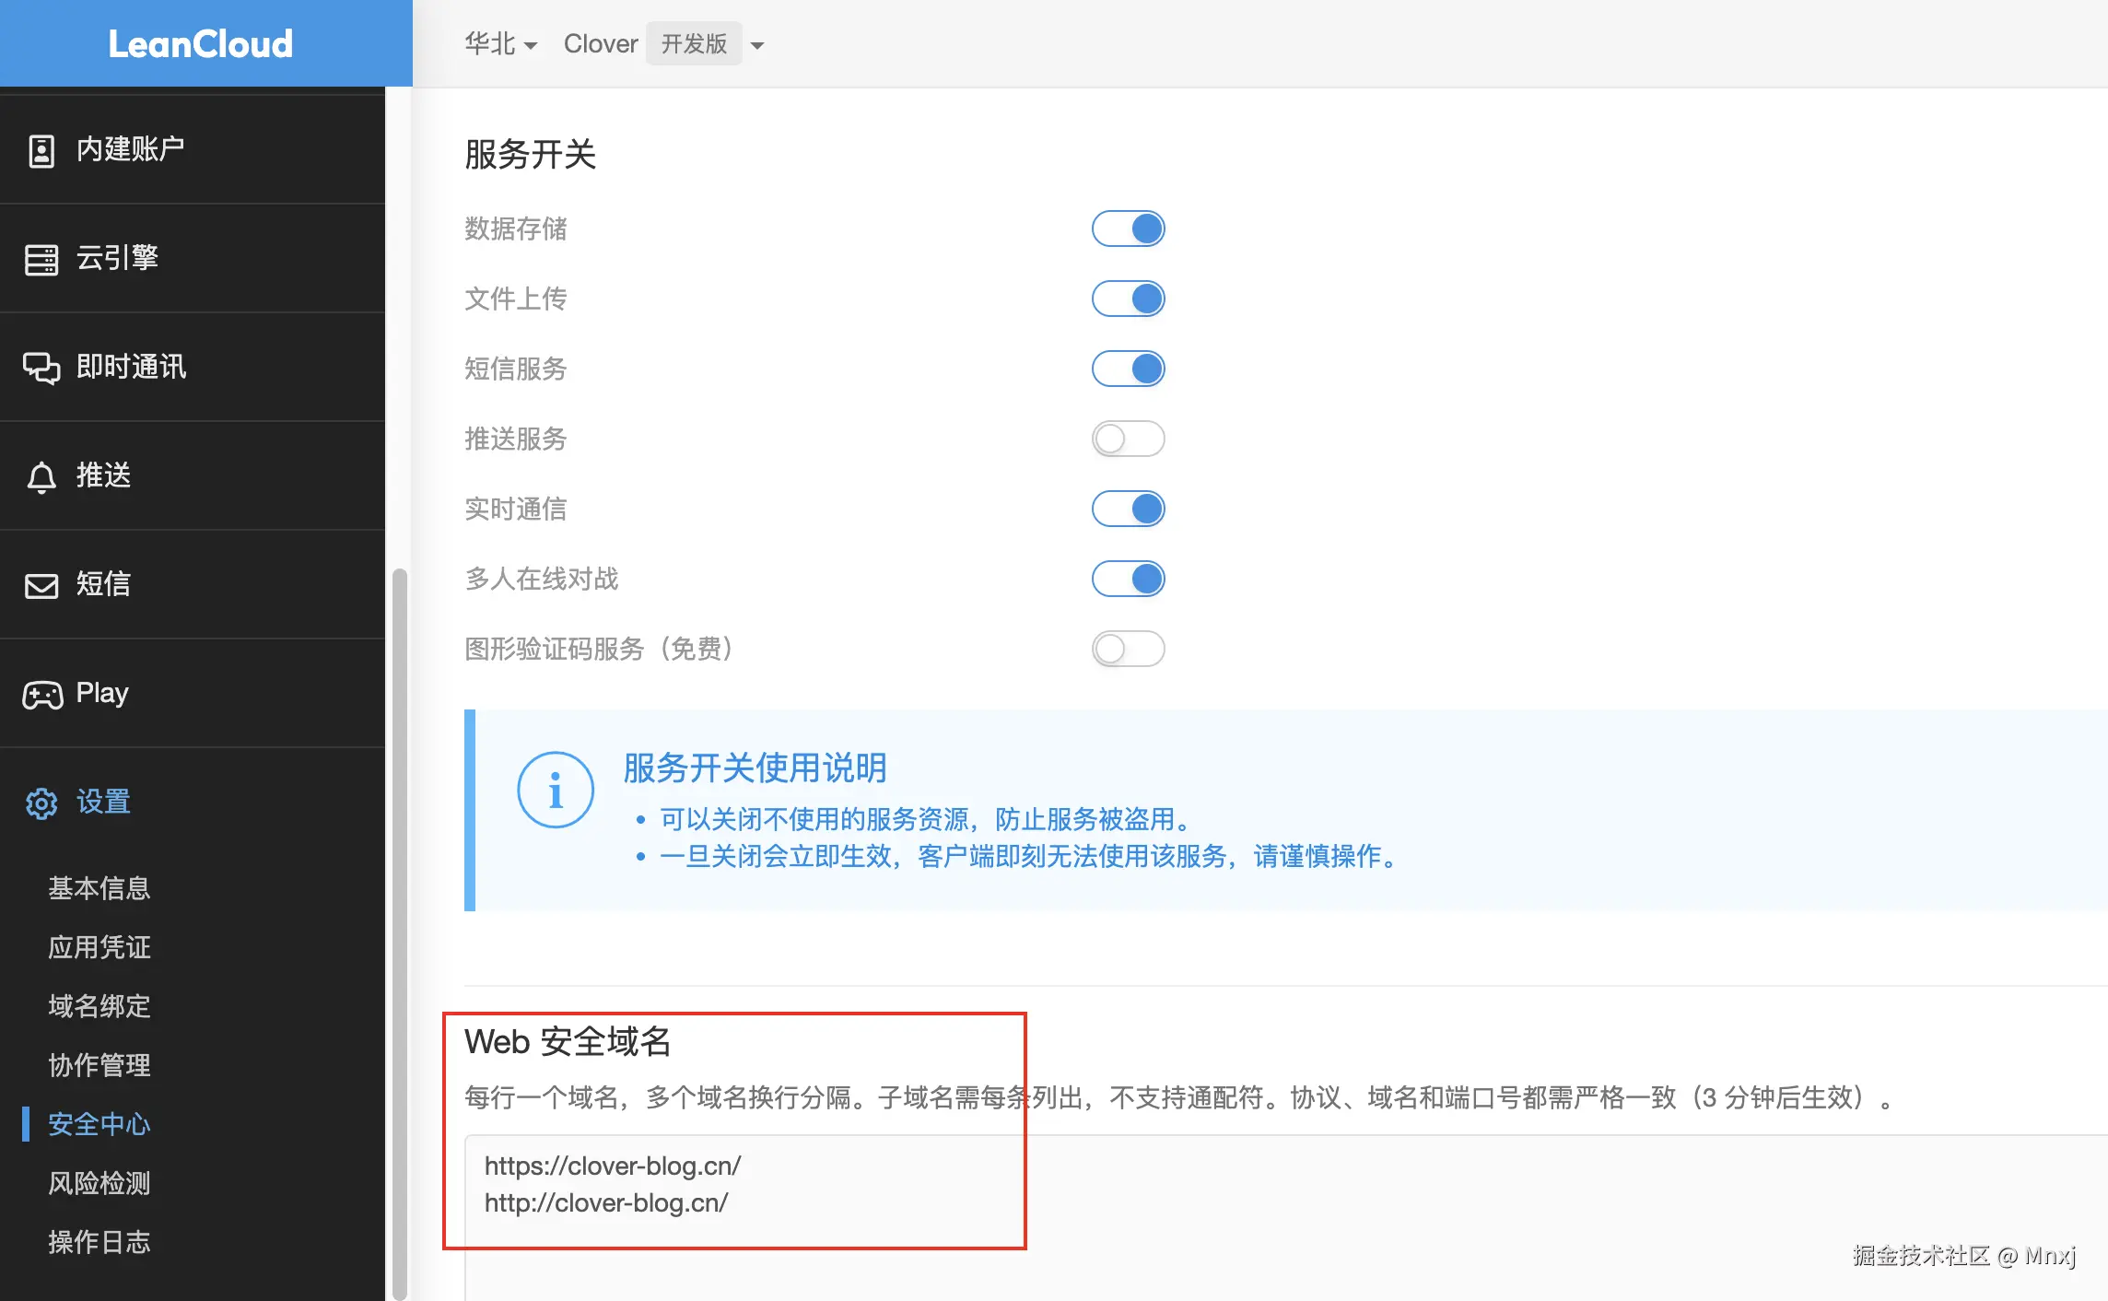Click the 云引擎 server icon
The width and height of the screenshot is (2108, 1301).
click(41, 259)
